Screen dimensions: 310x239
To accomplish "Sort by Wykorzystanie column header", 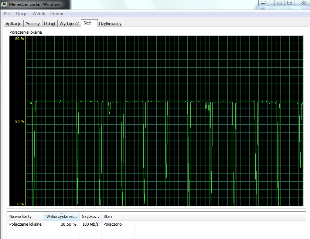I will (x=61, y=216).
